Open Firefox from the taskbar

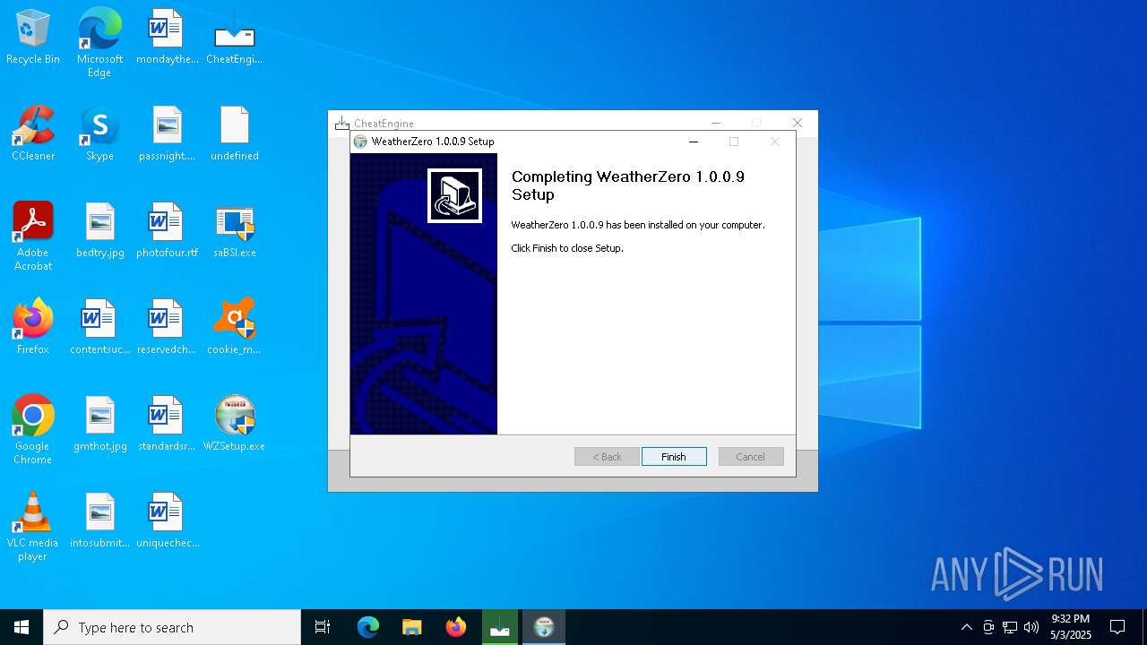click(456, 627)
